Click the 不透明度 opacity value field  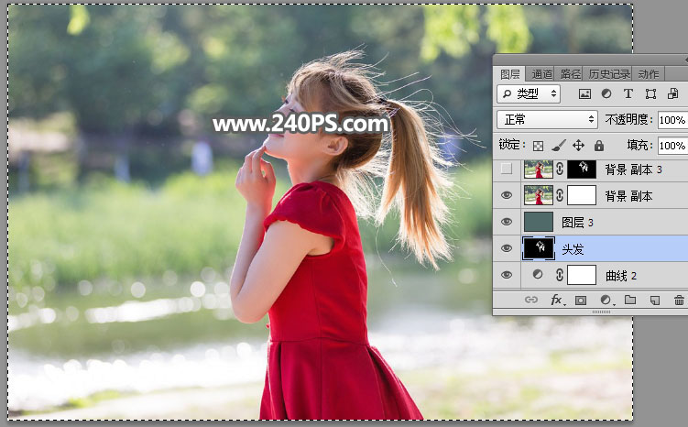click(x=672, y=120)
